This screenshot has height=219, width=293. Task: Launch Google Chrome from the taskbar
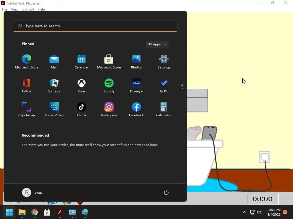[x=35, y=212]
